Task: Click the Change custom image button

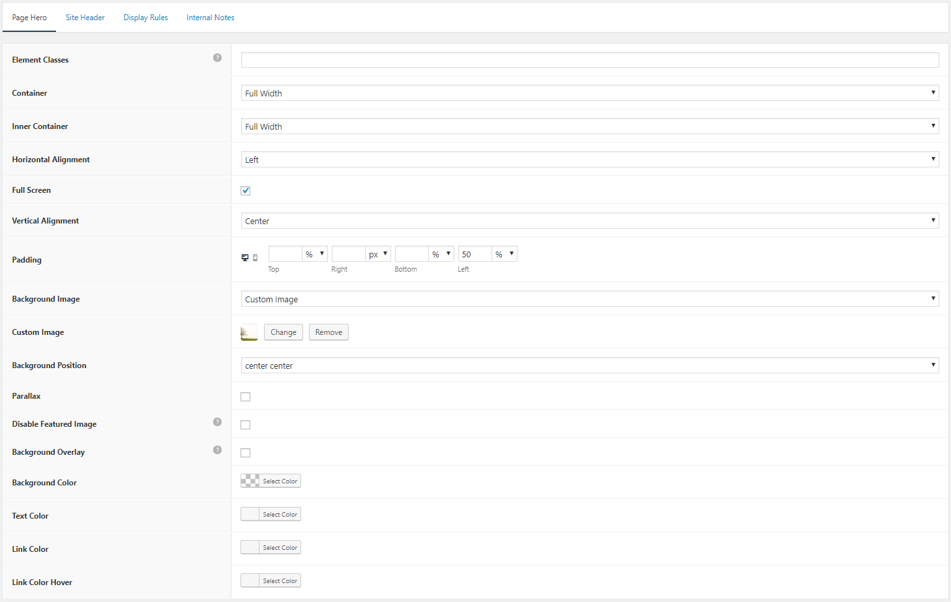Action: [284, 332]
